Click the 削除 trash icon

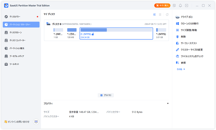[177, 37]
